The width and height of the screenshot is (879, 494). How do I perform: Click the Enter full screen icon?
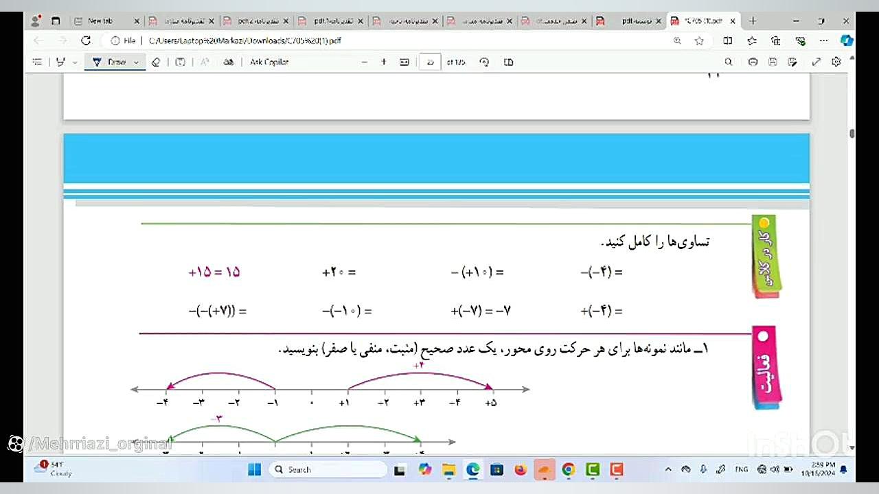pyautogui.click(x=817, y=62)
